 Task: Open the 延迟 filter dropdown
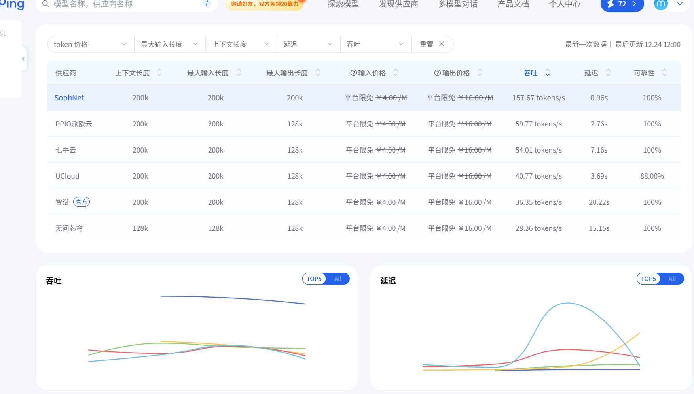click(x=309, y=44)
